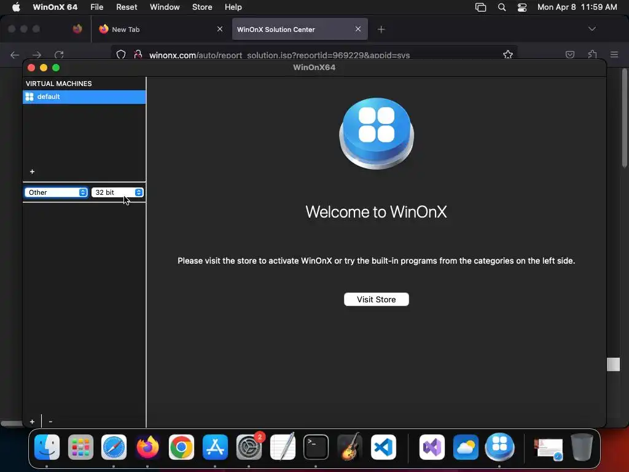Click the Stage Manager windows icon in menu bar
This screenshot has height=472, width=629.
tap(480, 7)
